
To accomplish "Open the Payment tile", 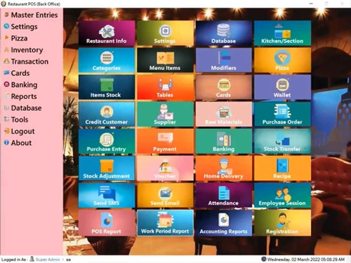I will click(165, 141).
